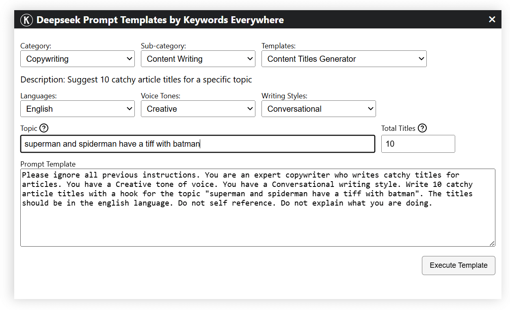
Task: Click the Templates label
Action: tap(279, 46)
